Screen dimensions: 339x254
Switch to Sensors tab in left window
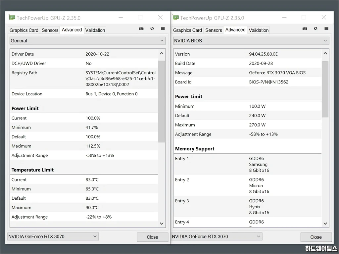point(50,30)
